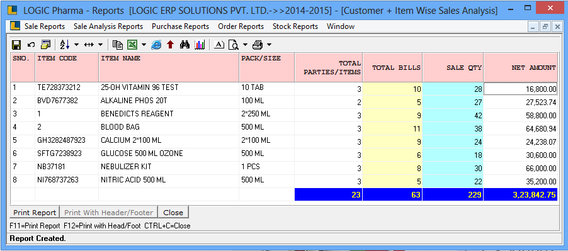568x251 pixels.
Task: Click total bills 11 for Blood Bag
Action: [392, 128]
